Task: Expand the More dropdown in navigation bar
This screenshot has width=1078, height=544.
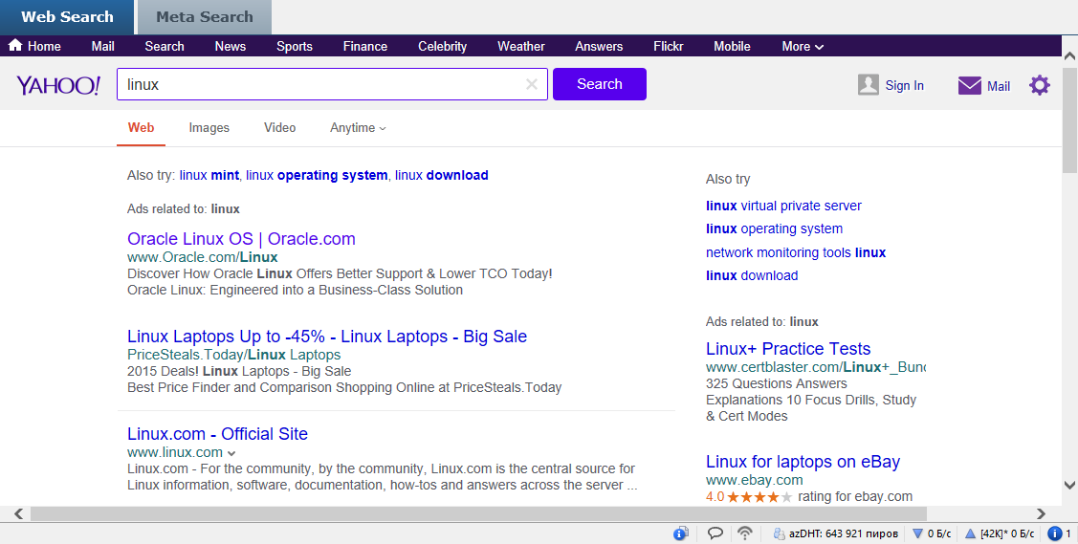Action: click(803, 46)
